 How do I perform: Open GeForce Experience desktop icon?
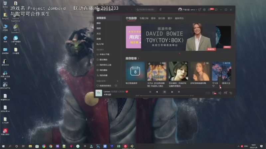click(16, 16)
